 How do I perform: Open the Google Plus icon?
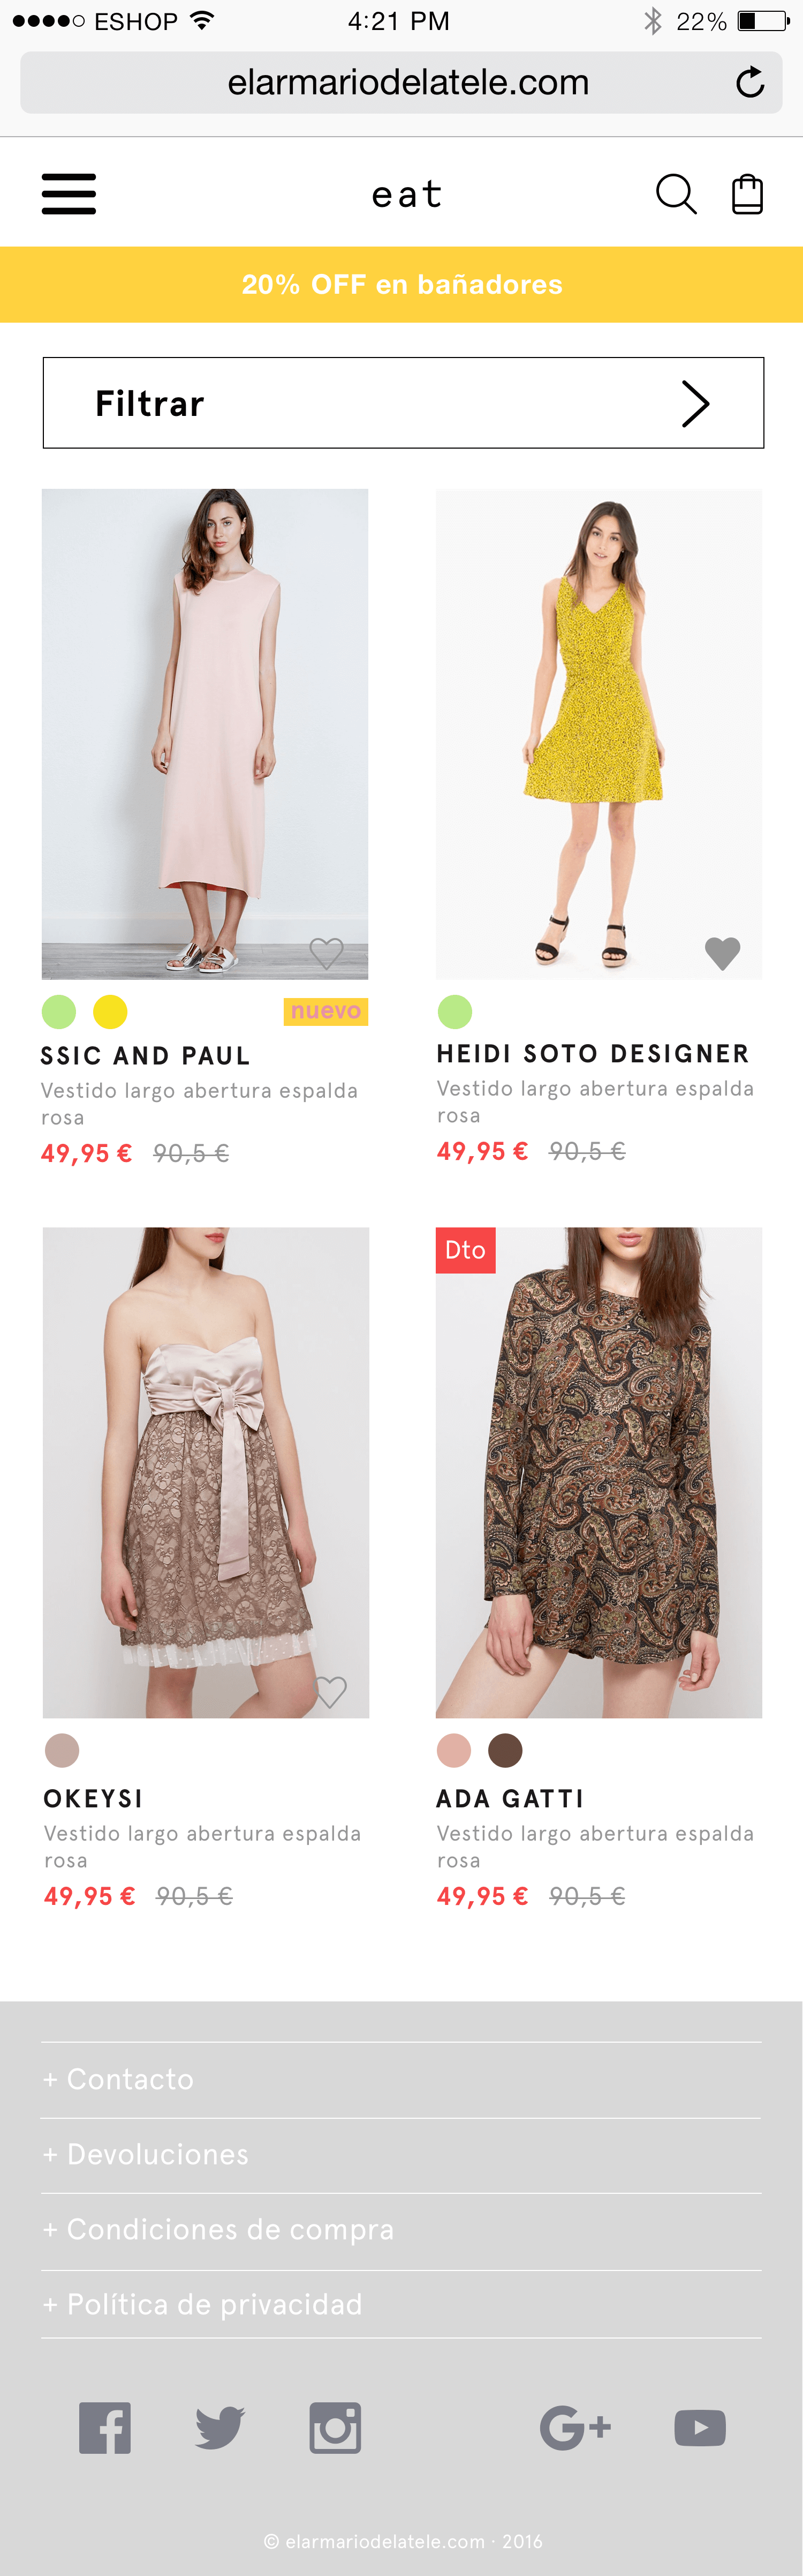575,2427
